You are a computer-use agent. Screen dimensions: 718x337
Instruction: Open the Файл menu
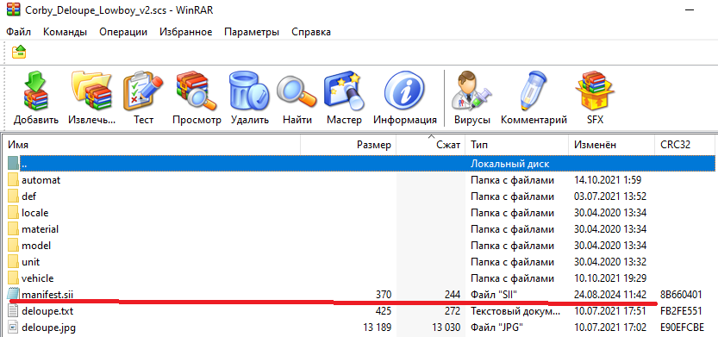click(18, 32)
